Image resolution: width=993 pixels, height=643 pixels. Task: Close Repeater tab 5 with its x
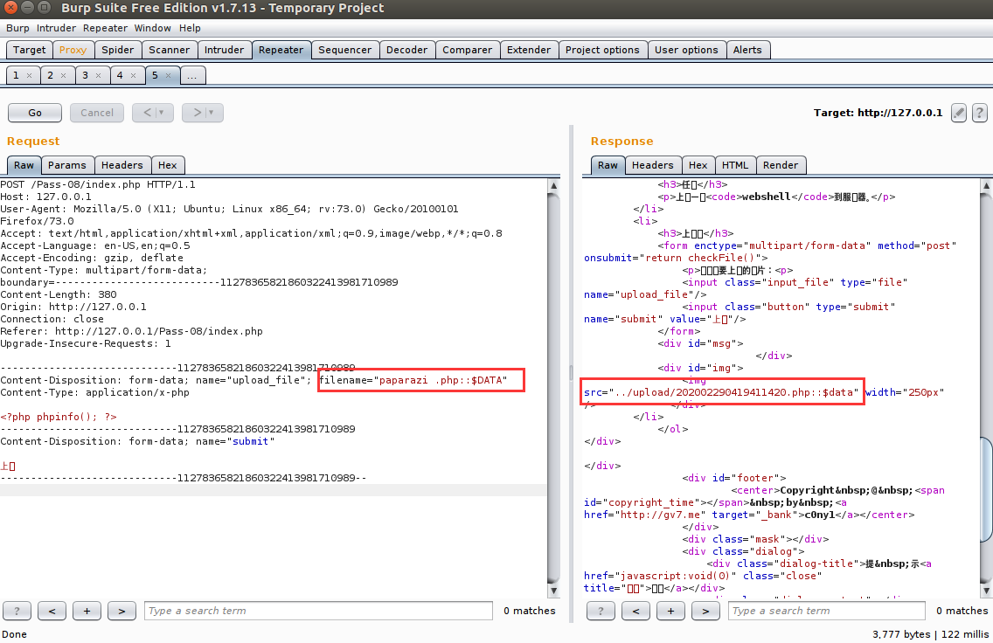pyautogui.click(x=168, y=75)
